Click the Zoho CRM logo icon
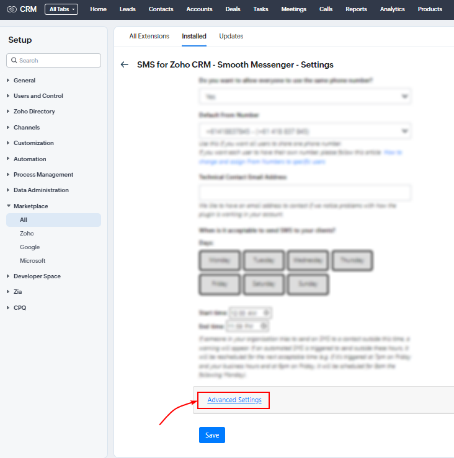The width and height of the screenshot is (454, 458). 11,9
